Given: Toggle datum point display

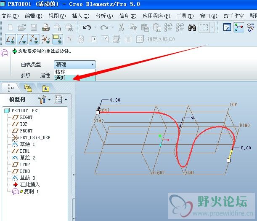Looking at the screenshot, I should 34,39.
